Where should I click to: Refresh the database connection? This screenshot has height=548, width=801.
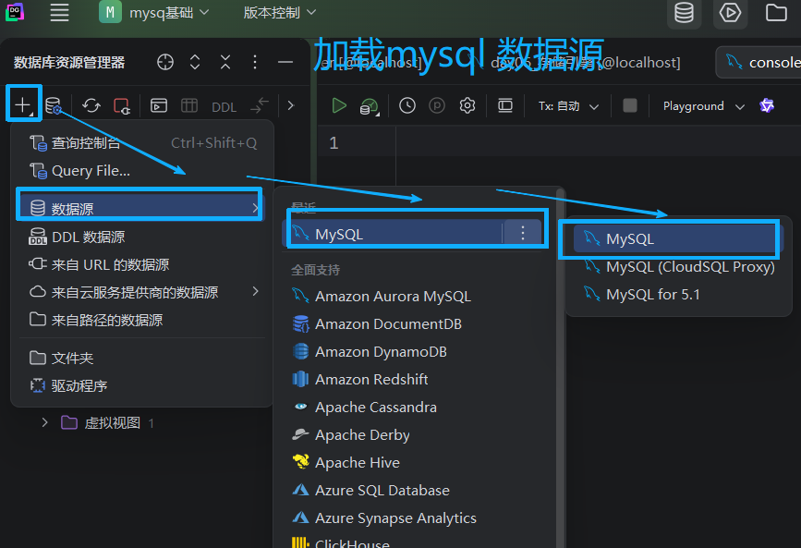[91, 105]
